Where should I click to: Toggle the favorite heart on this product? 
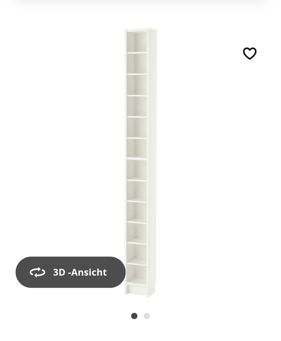point(250,53)
